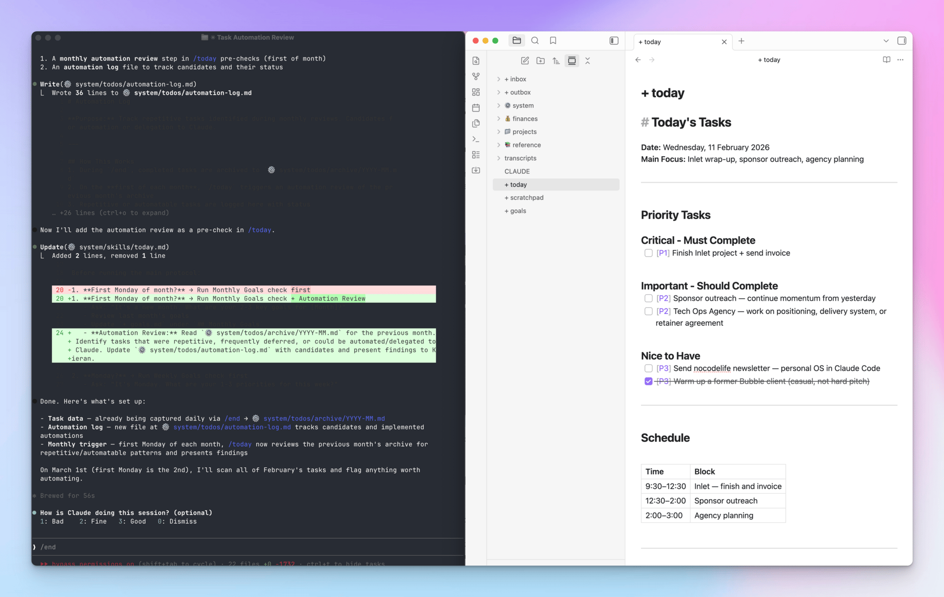Screen dimensions: 944x597
Task: Change file sort order icon
Action: [x=556, y=60]
